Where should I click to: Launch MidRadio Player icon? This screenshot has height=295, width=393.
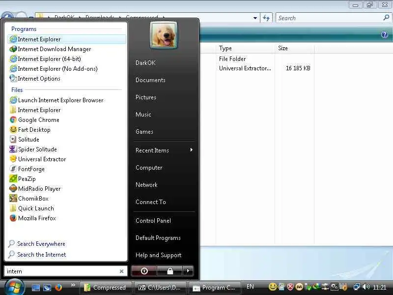13,188
